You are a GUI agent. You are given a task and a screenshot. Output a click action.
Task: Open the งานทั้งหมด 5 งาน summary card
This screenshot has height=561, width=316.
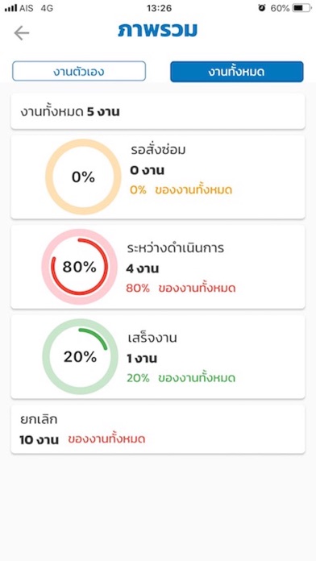158,111
